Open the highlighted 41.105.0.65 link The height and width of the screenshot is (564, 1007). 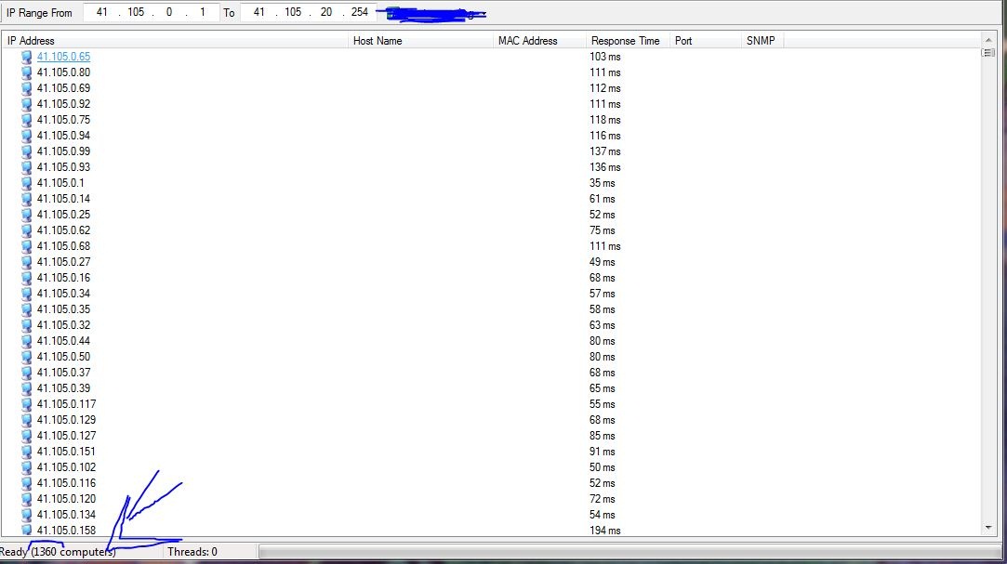63,57
